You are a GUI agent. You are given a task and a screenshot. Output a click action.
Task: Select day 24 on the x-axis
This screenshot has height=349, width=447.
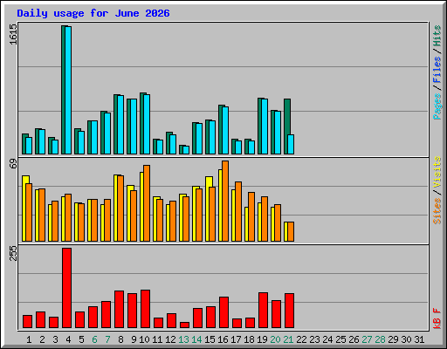(327, 339)
